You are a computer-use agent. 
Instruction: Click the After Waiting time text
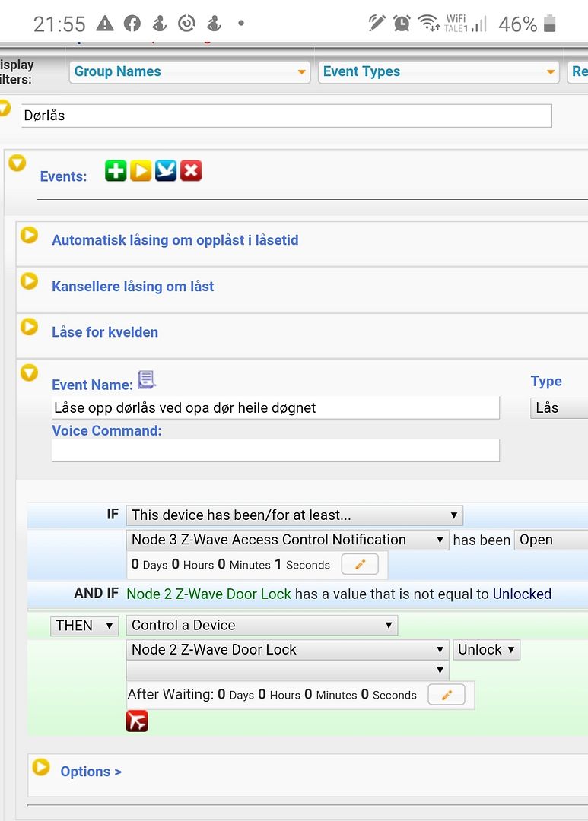pyautogui.click(x=272, y=695)
